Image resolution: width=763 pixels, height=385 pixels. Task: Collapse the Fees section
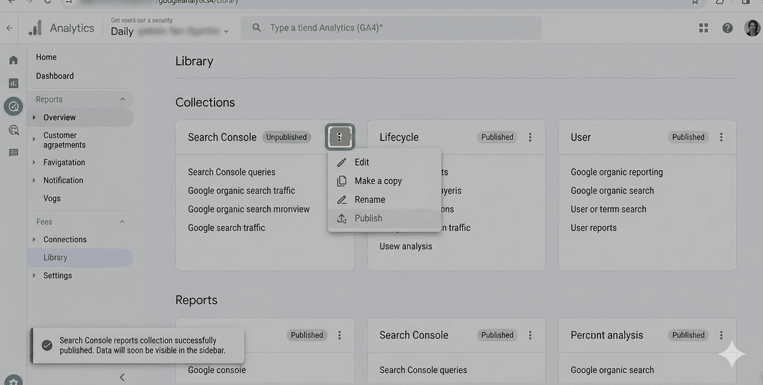click(122, 222)
